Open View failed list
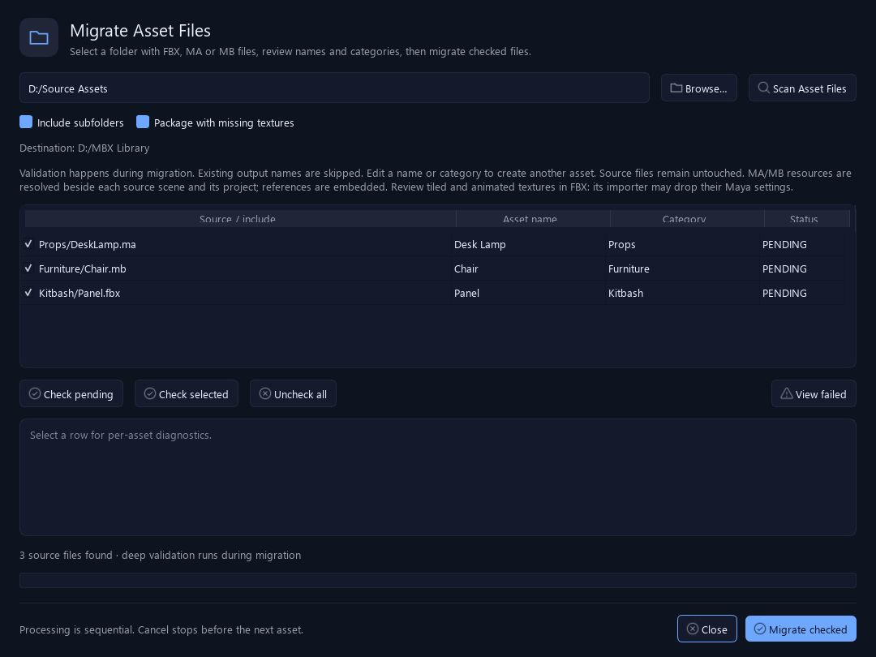The width and height of the screenshot is (876, 657). (x=814, y=394)
